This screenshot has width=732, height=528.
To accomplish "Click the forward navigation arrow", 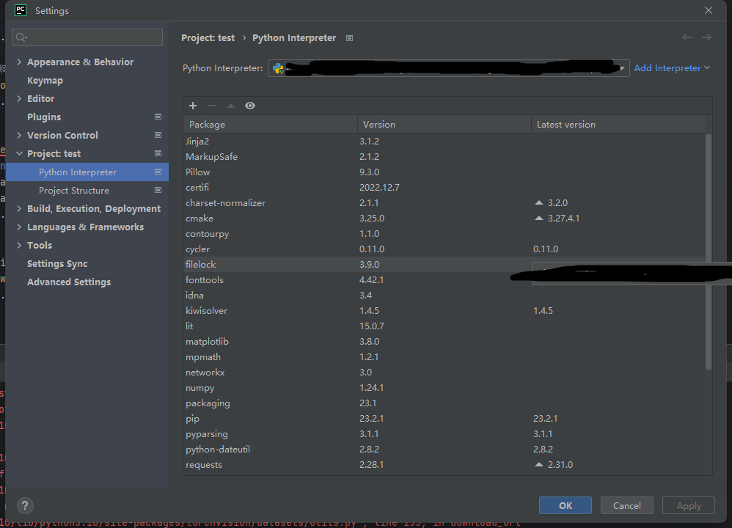I will (x=706, y=37).
